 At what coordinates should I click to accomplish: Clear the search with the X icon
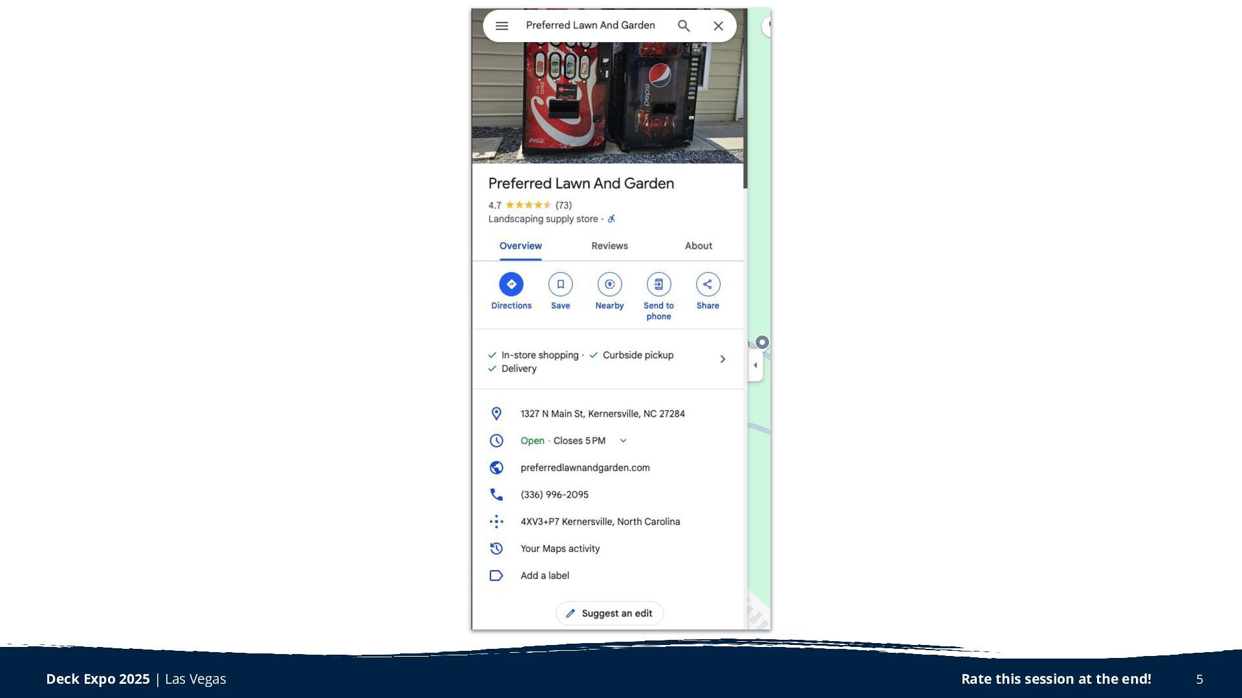[718, 26]
